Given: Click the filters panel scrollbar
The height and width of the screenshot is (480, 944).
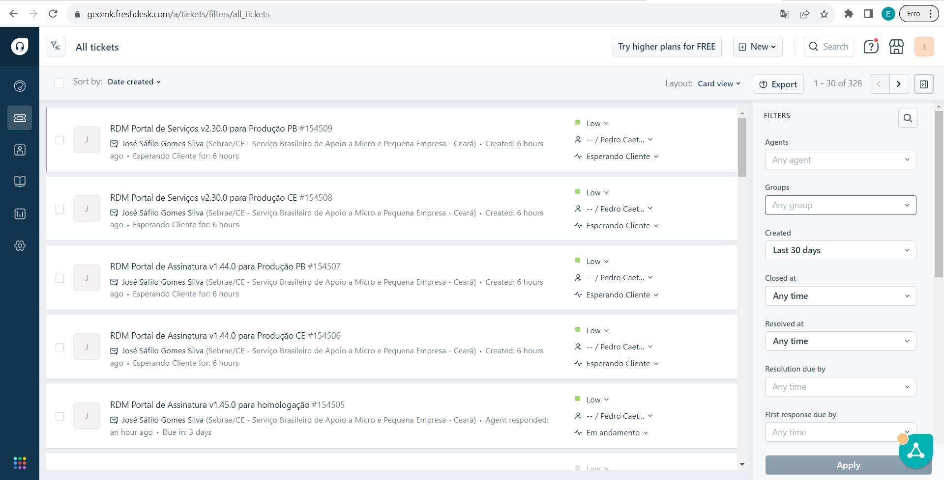Looking at the screenshot, I should tap(939, 194).
